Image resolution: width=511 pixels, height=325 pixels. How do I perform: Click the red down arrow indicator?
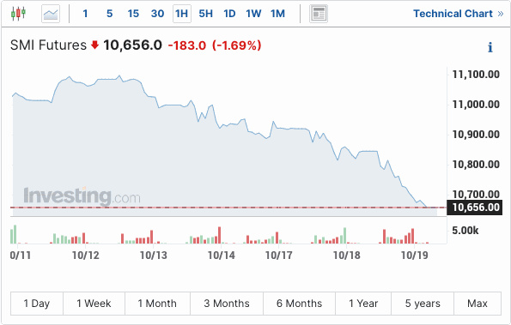pyautogui.click(x=94, y=45)
